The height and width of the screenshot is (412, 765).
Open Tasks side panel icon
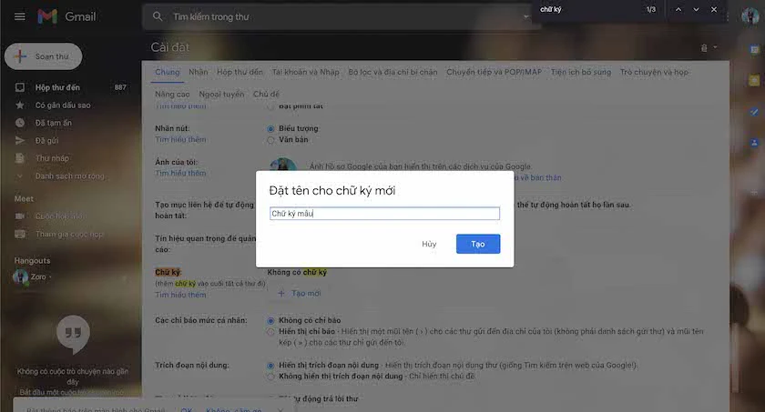coord(754,112)
